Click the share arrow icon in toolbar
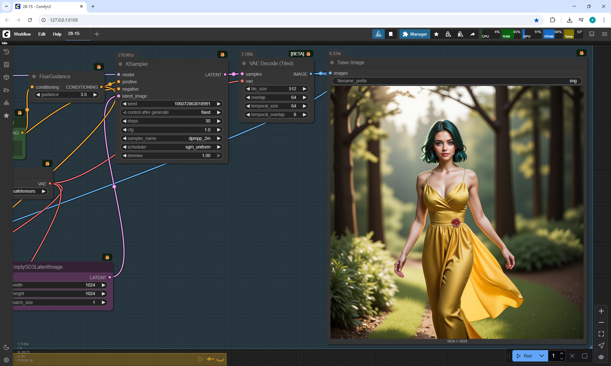This screenshot has width=611, height=366. click(473, 34)
